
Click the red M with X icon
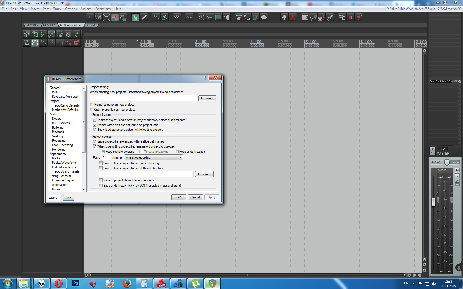coord(76,42)
